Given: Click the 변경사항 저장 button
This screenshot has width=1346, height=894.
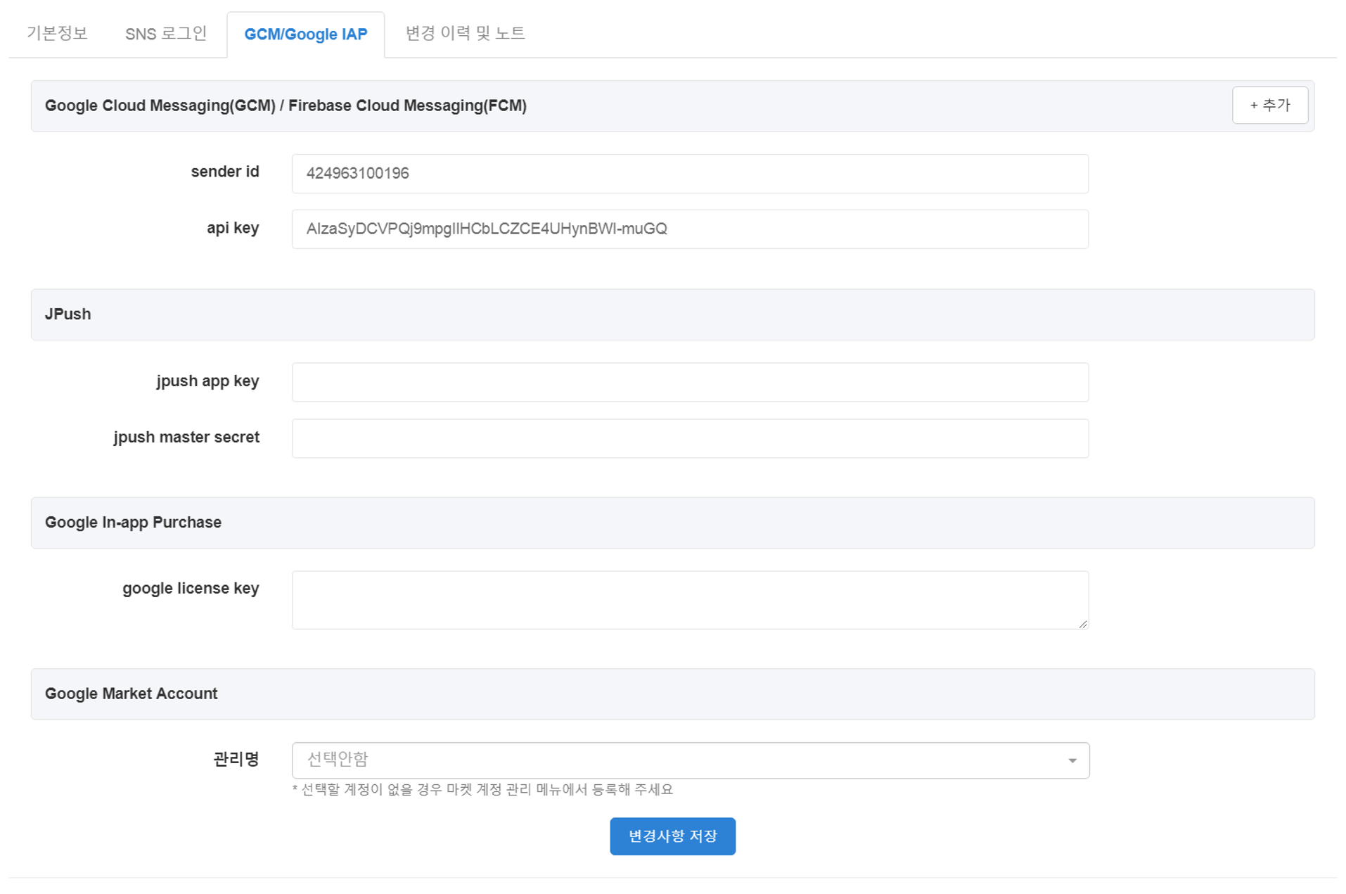Looking at the screenshot, I should pos(672,836).
